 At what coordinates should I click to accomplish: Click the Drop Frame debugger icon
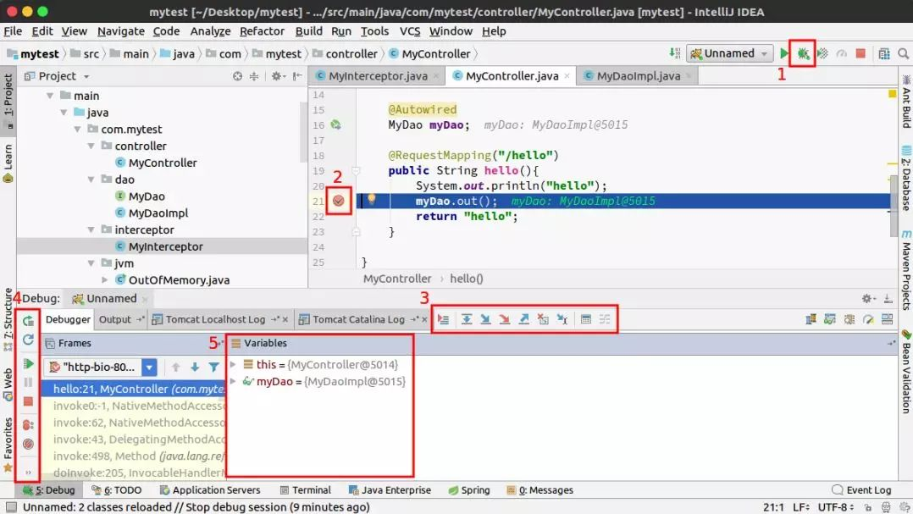coord(543,319)
